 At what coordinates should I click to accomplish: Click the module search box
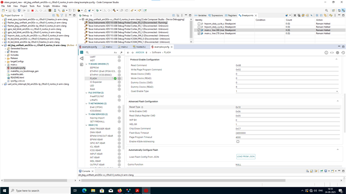pos(101,53)
